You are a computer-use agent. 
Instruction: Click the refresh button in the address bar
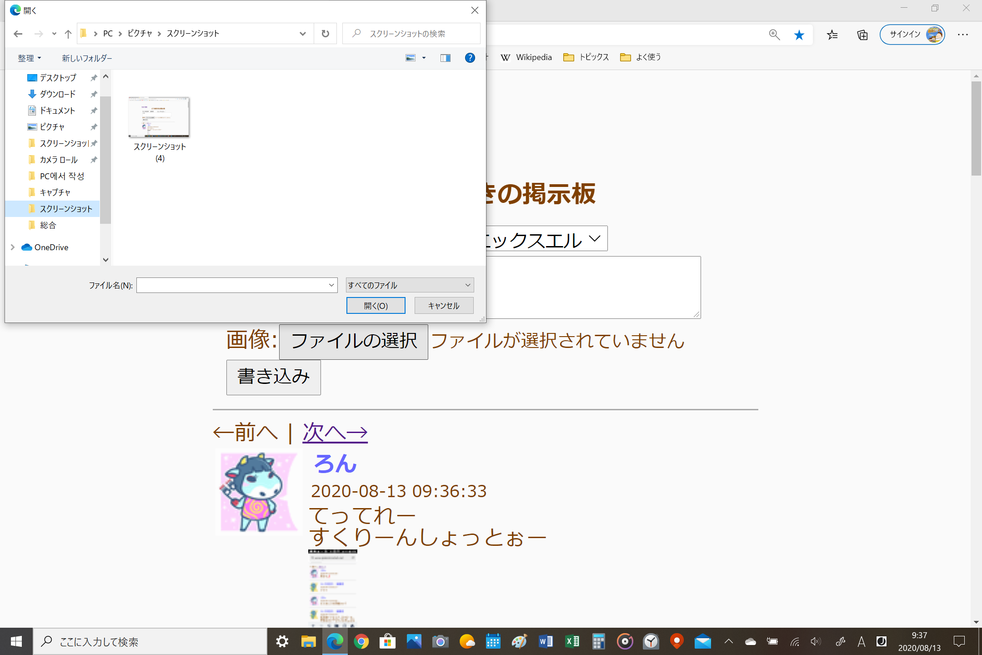[x=325, y=34]
